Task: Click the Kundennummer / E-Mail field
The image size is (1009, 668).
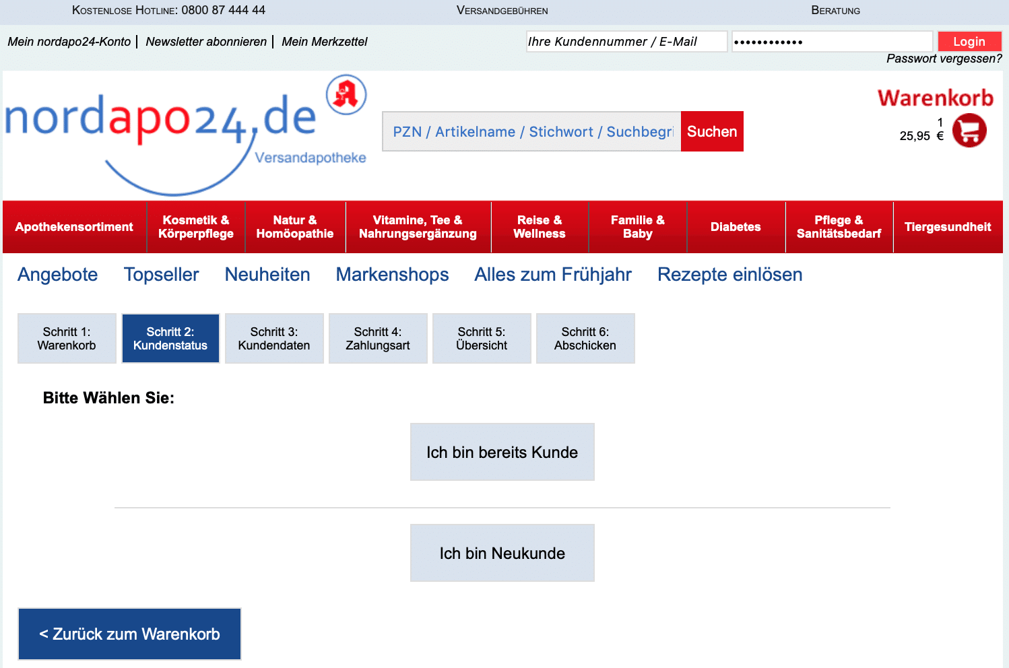Action: point(627,42)
